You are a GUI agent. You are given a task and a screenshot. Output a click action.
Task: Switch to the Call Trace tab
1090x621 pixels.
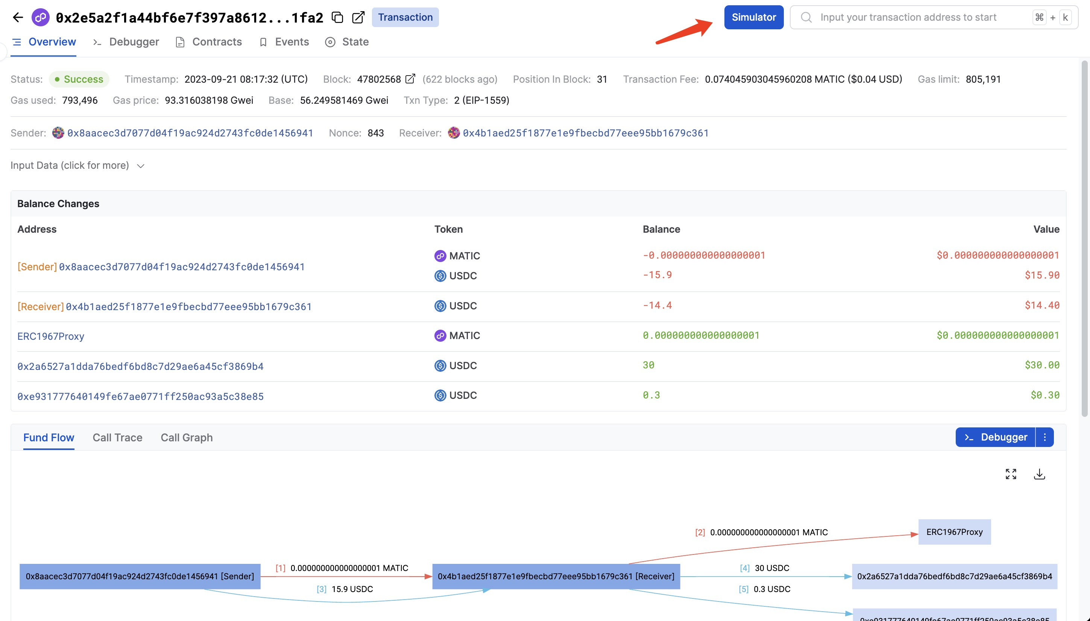pyautogui.click(x=117, y=438)
